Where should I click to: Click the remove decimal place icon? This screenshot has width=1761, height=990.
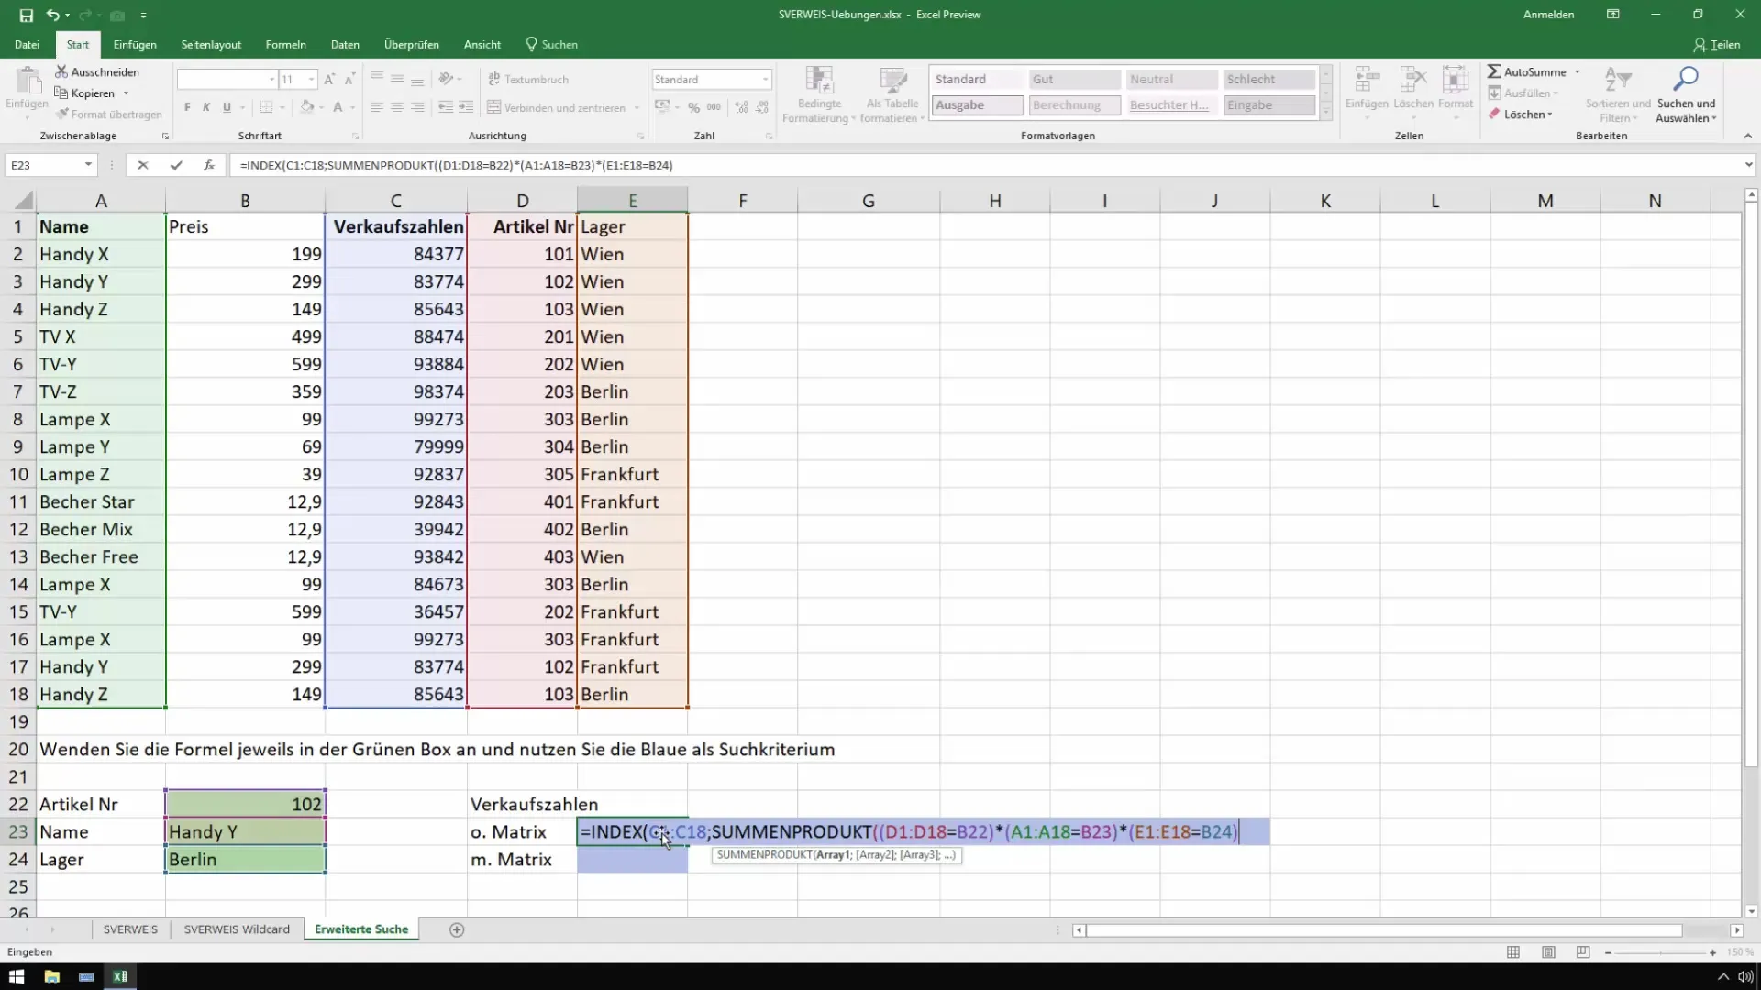(x=761, y=107)
